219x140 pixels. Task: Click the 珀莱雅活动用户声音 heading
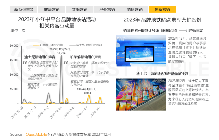pos(86,57)
